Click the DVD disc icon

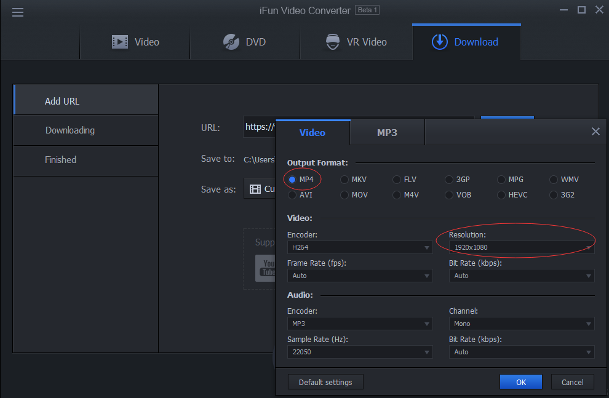click(231, 42)
